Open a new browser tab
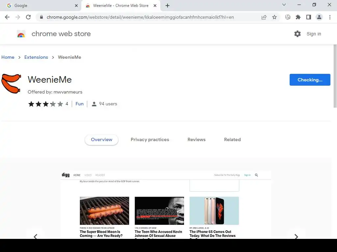Viewport: 337px width, 252px height. pos(168,6)
